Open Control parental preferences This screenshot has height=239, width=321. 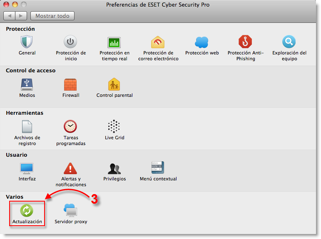point(114,85)
